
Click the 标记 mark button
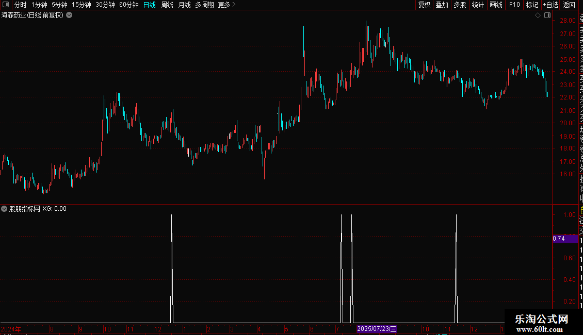click(532, 5)
